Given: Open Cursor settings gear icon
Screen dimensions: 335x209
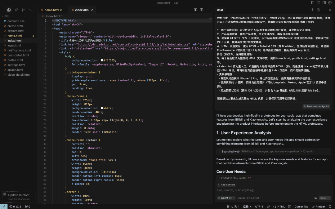Looking at the screenshot, I should point(330,3).
